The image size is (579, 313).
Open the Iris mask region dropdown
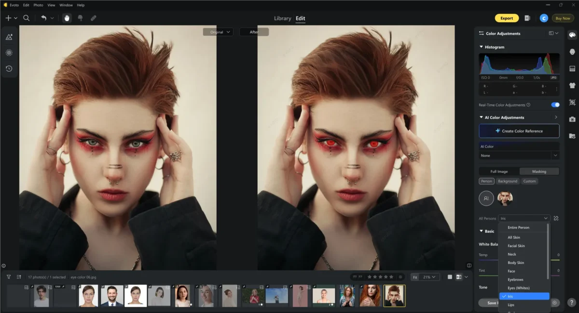pos(524,218)
